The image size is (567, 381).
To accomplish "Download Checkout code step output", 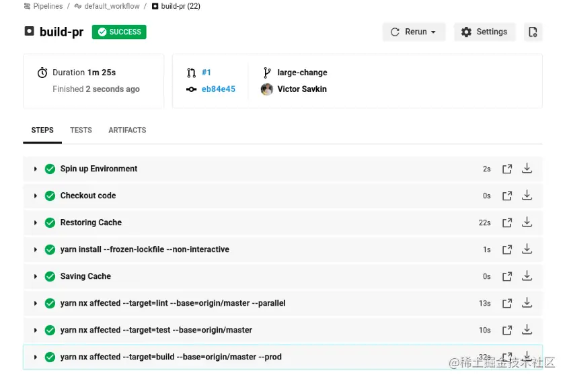I will [x=527, y=195].
